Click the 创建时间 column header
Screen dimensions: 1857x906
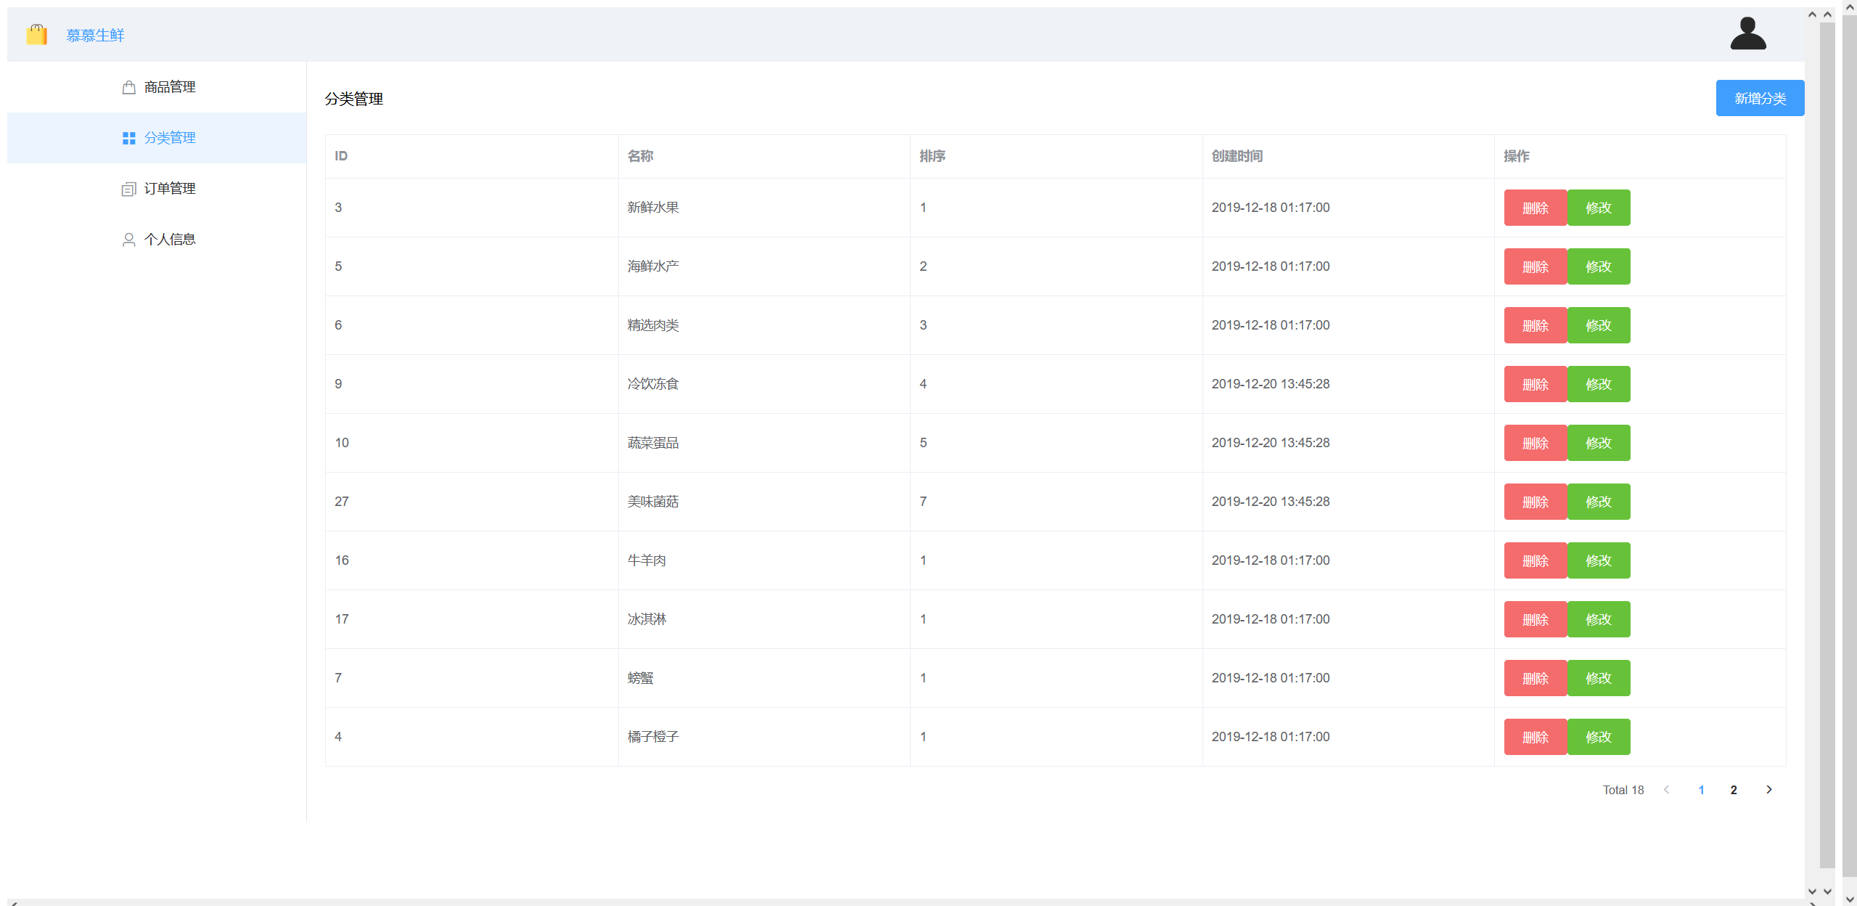[x=1348, y=156]
